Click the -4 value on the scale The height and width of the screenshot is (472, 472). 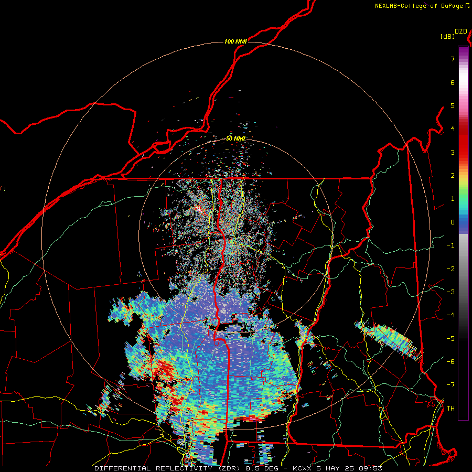pyautogui.click(x=450, y=315)
